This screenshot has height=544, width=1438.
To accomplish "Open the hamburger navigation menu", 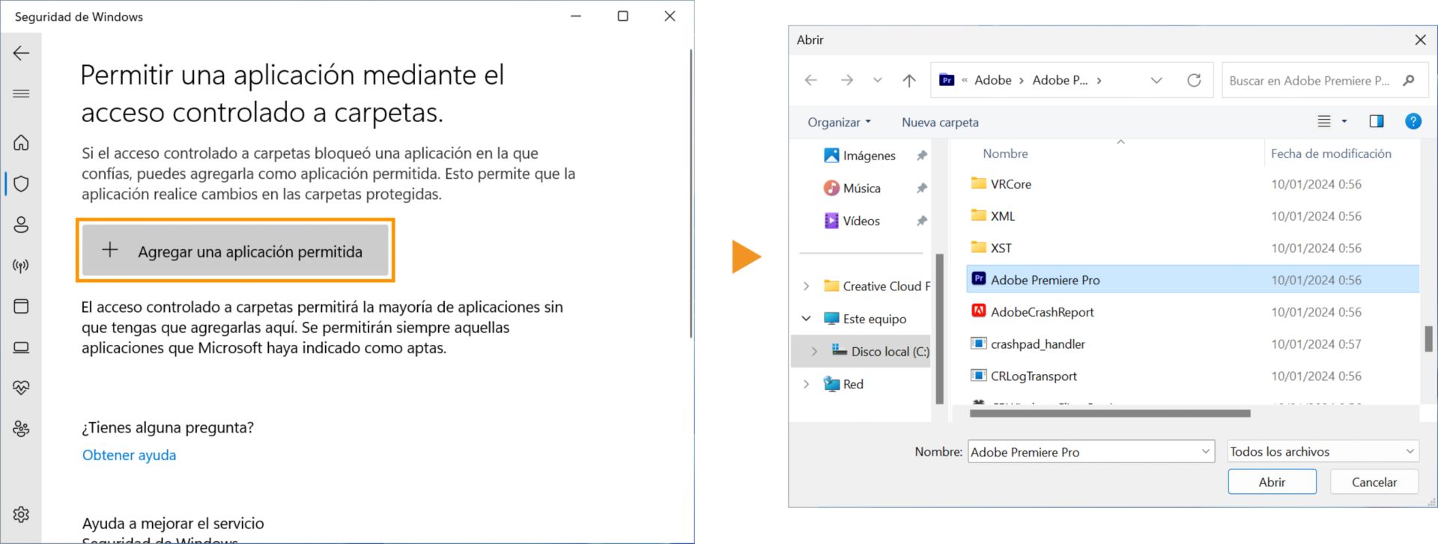I will coord(21,94).
